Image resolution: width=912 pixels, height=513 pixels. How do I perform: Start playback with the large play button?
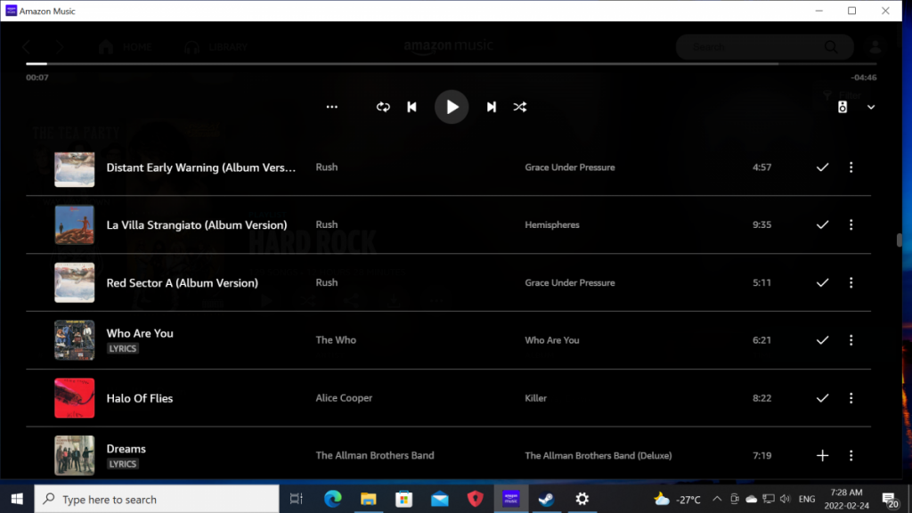coord(452,107)
